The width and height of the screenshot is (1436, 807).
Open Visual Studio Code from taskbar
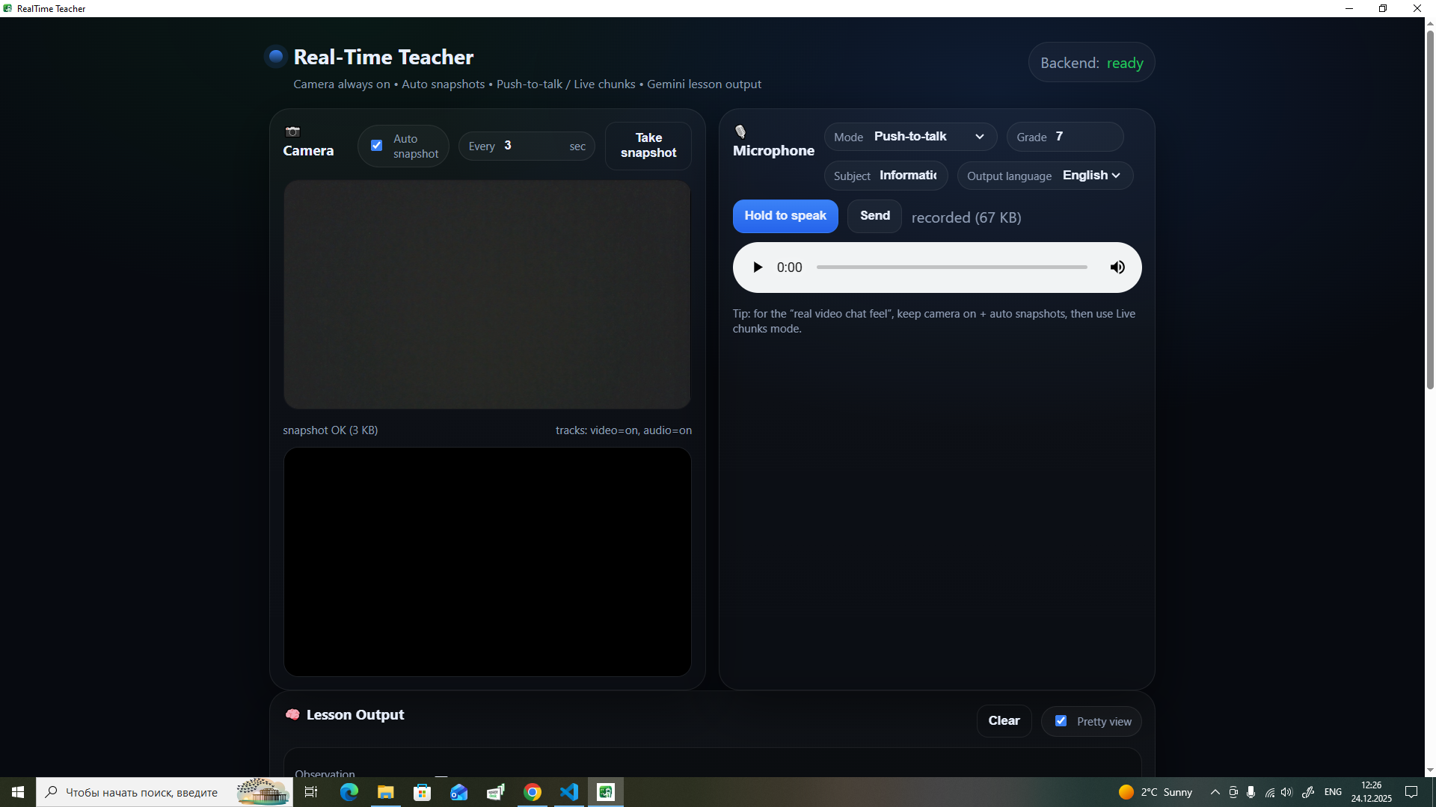coord(569,792)
